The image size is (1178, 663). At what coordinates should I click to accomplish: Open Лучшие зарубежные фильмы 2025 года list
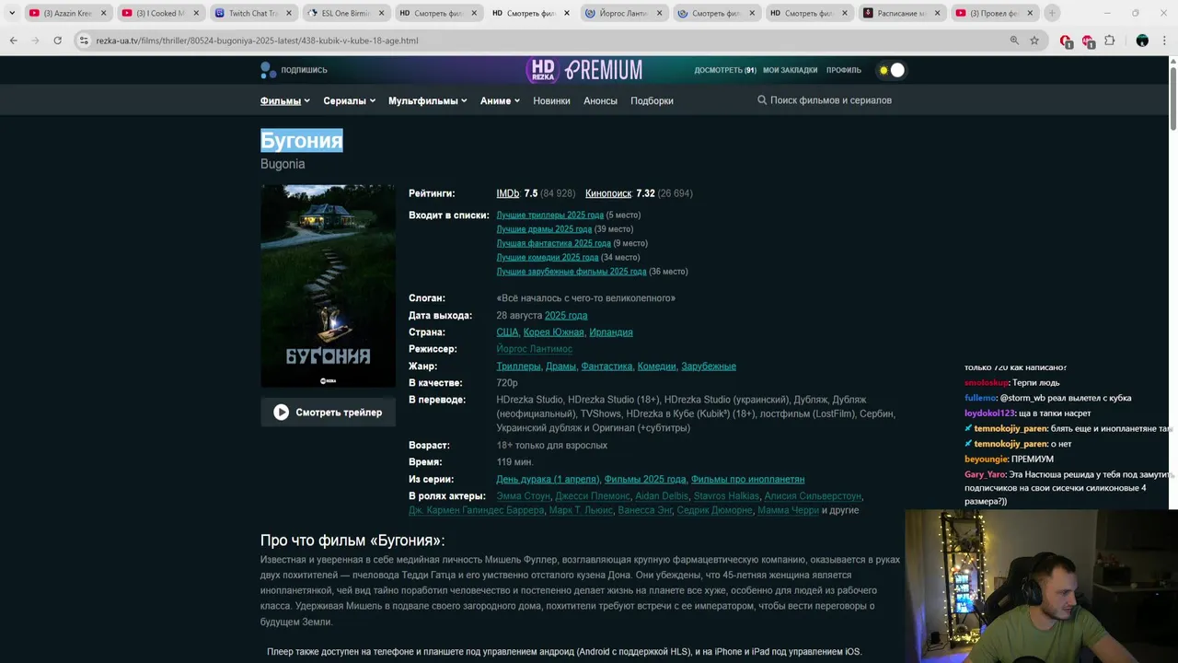(572, 272)
